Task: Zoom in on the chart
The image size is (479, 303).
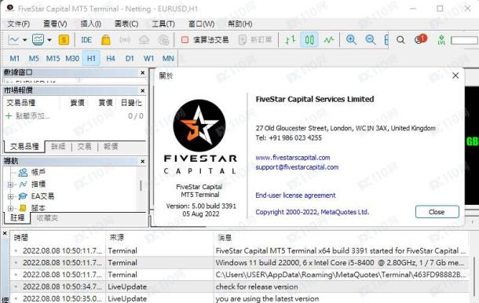Action: 351,40
